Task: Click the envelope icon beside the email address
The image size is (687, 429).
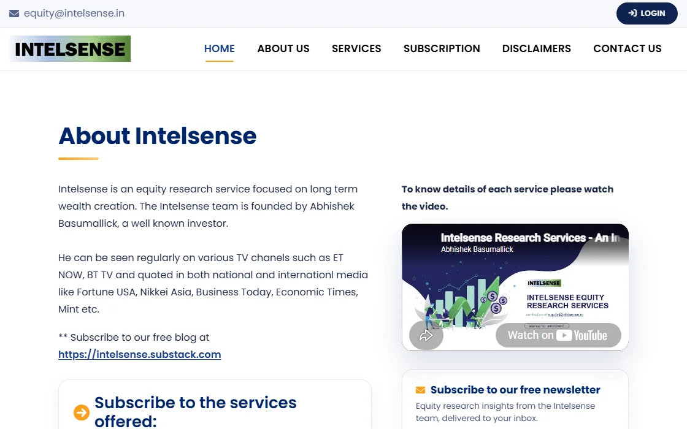Action: click(x=14, y=13)
